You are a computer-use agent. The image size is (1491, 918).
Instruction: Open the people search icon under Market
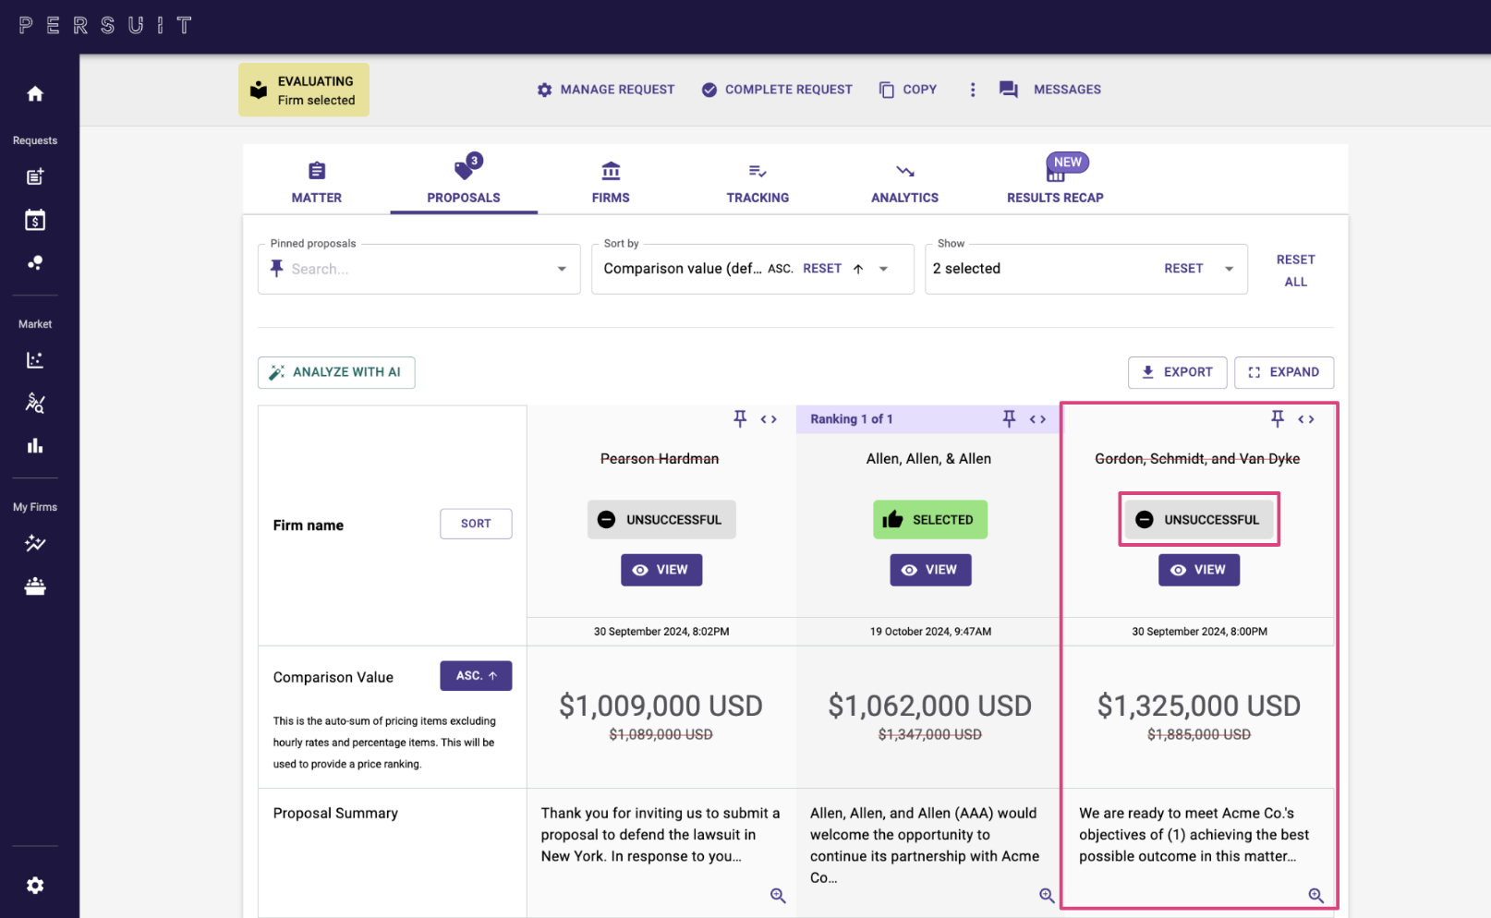(35, 403)
